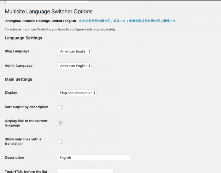Click the Admin Language field label text
This screenshot has height=173, width=221.
click(19, 65)
